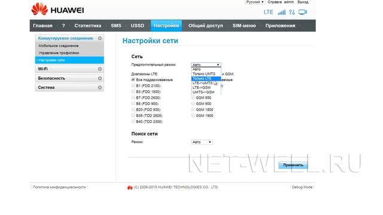This screenshot has width=383, height=215.
Task: Open the SIM-меню tab
Action: (244, 26)
